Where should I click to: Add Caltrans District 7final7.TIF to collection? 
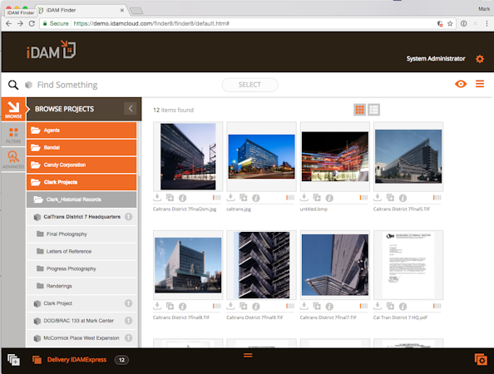317,306
